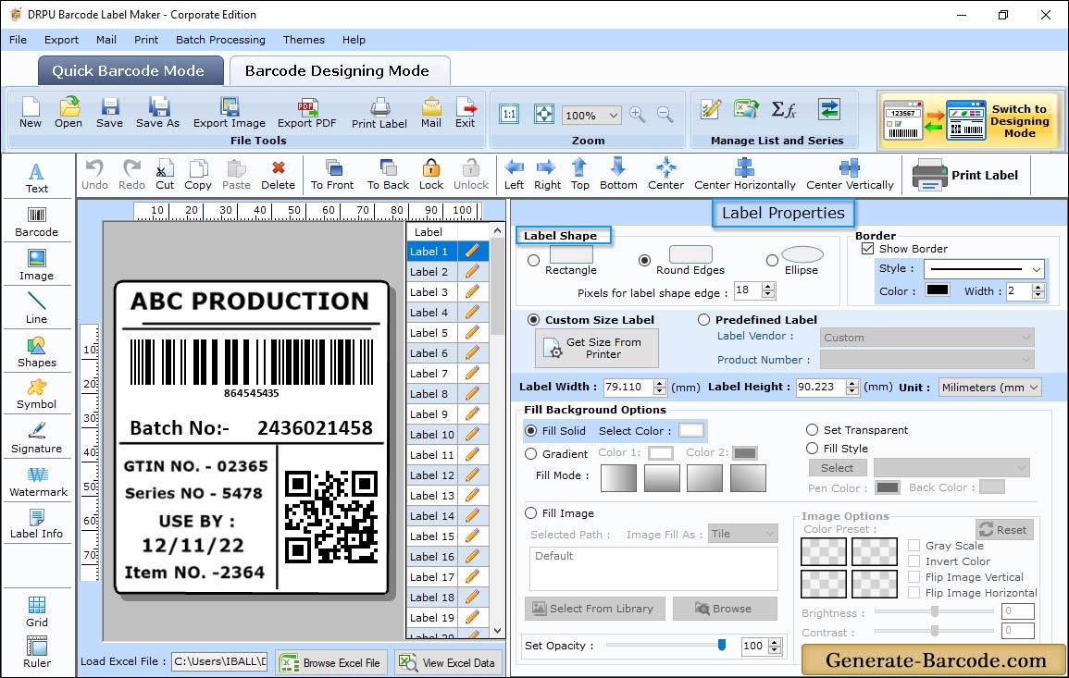Adjust the Set Opacity slider
1069x678 pixels.
721,645
